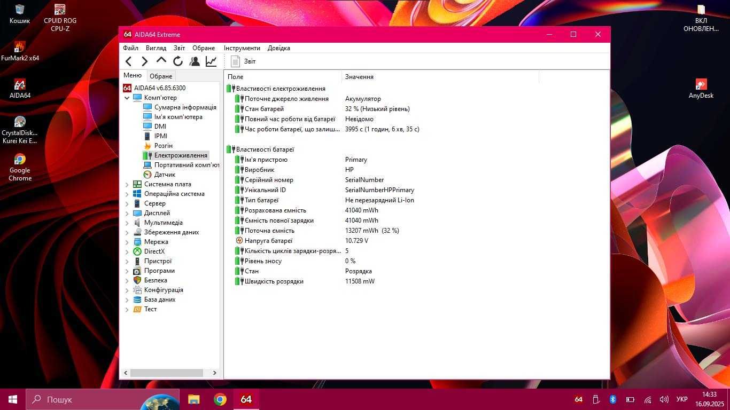The height and width of the screenshot is (410, 730).
Task: Go back with the left arrow toolbar button
Action: click(128, 61)
